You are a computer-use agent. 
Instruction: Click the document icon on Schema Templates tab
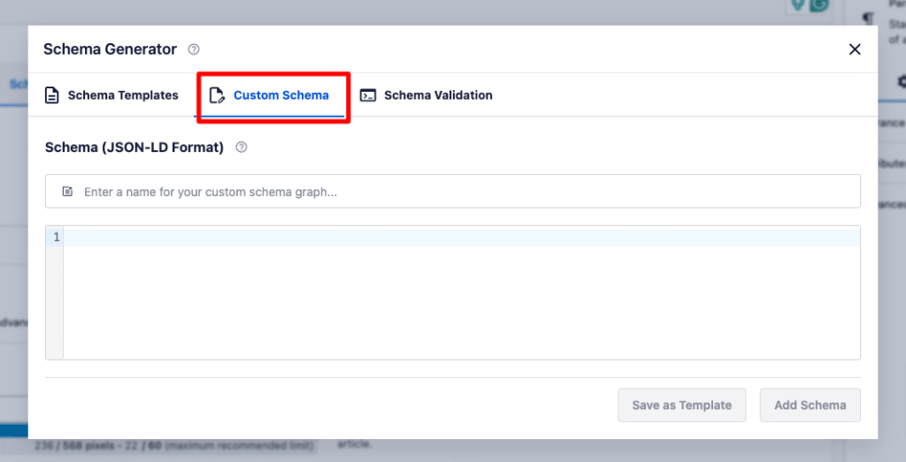pos(53,95)
